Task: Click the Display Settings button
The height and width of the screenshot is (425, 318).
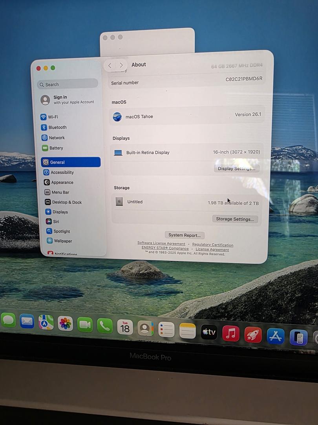Action: coord(236,168)
